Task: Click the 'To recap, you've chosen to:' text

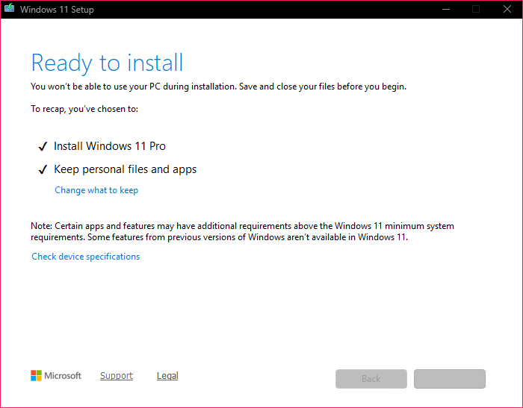Action: click(84, 109)
